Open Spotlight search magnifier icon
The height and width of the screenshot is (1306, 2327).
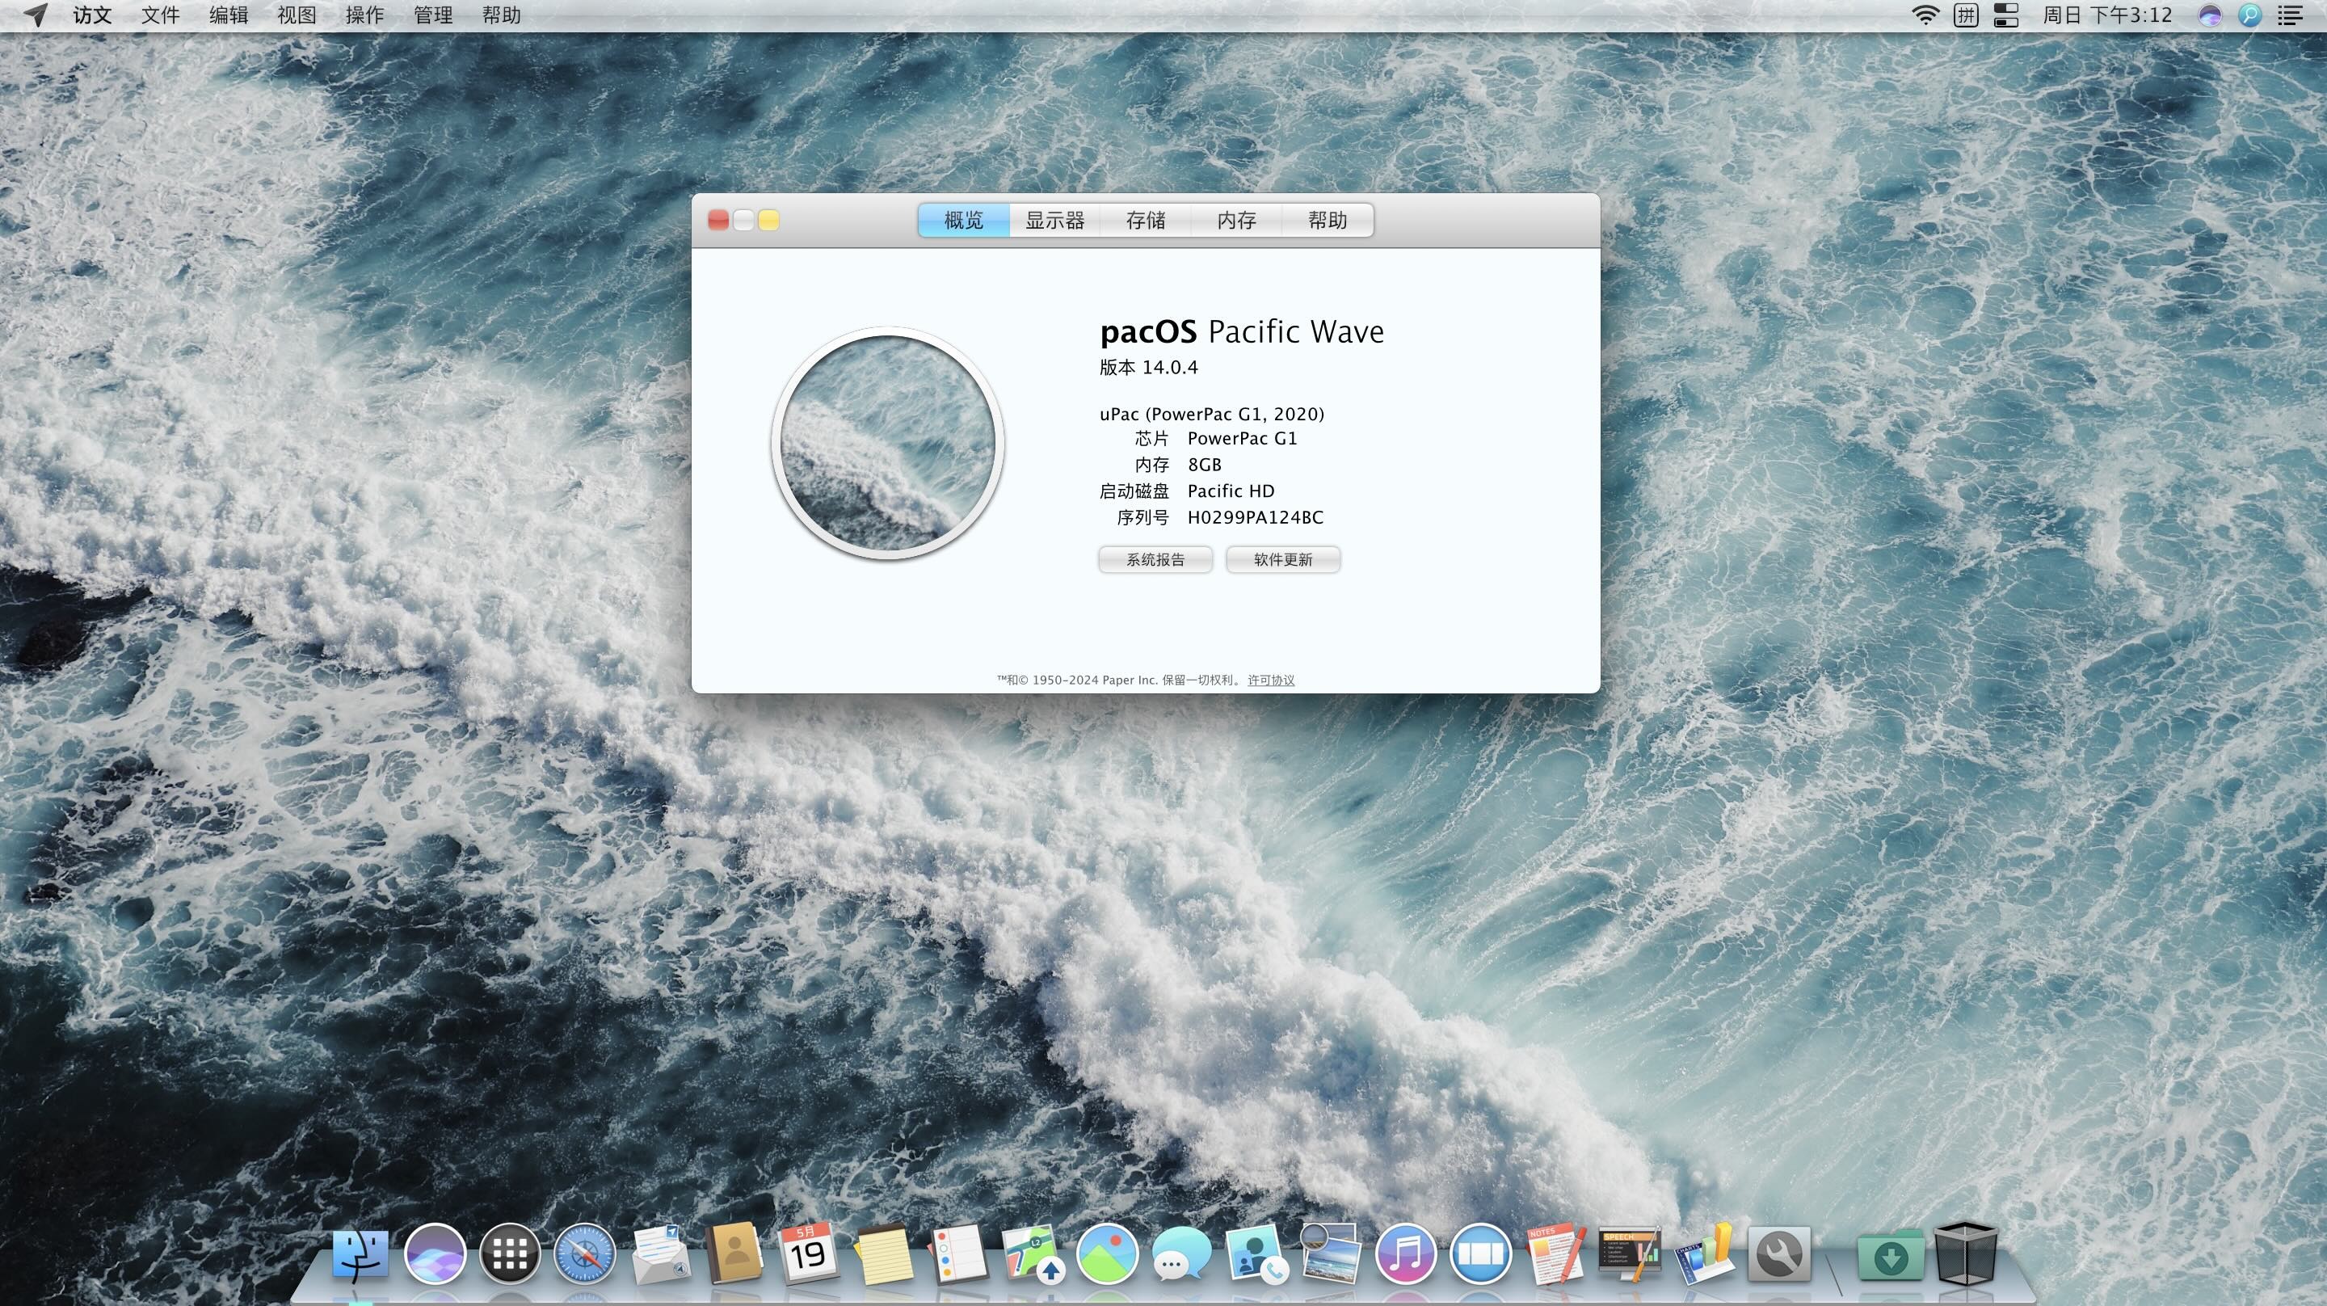tap(2250, 15)
